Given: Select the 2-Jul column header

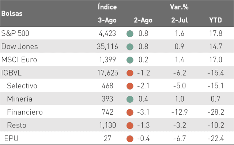Looking at the screenshot, I should (180, 20).
